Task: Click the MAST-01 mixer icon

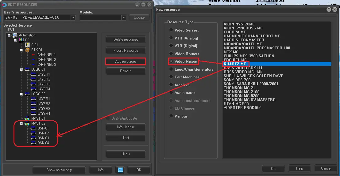Action: tap(27, 118)
